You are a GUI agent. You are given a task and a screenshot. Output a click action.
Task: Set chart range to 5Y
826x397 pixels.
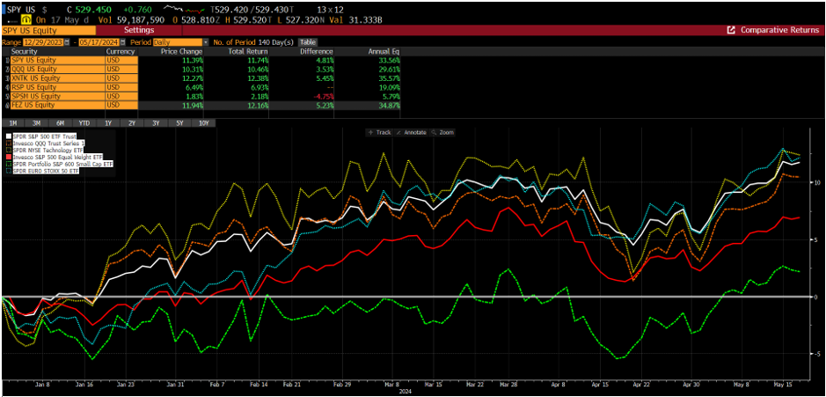180,123
